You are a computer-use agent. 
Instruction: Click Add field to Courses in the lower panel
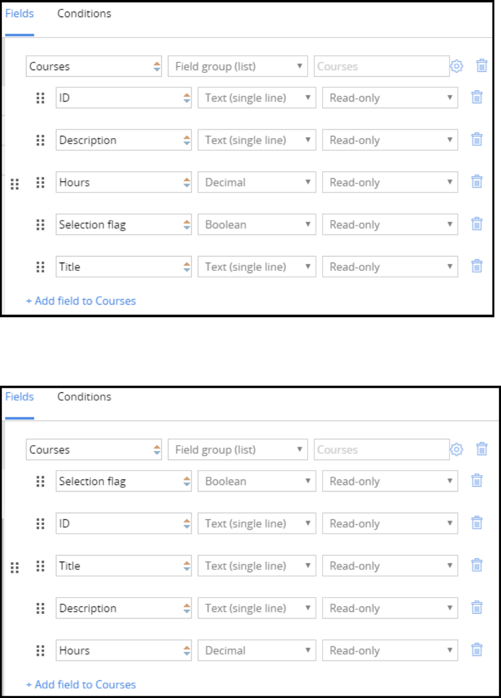coord(81,684)
